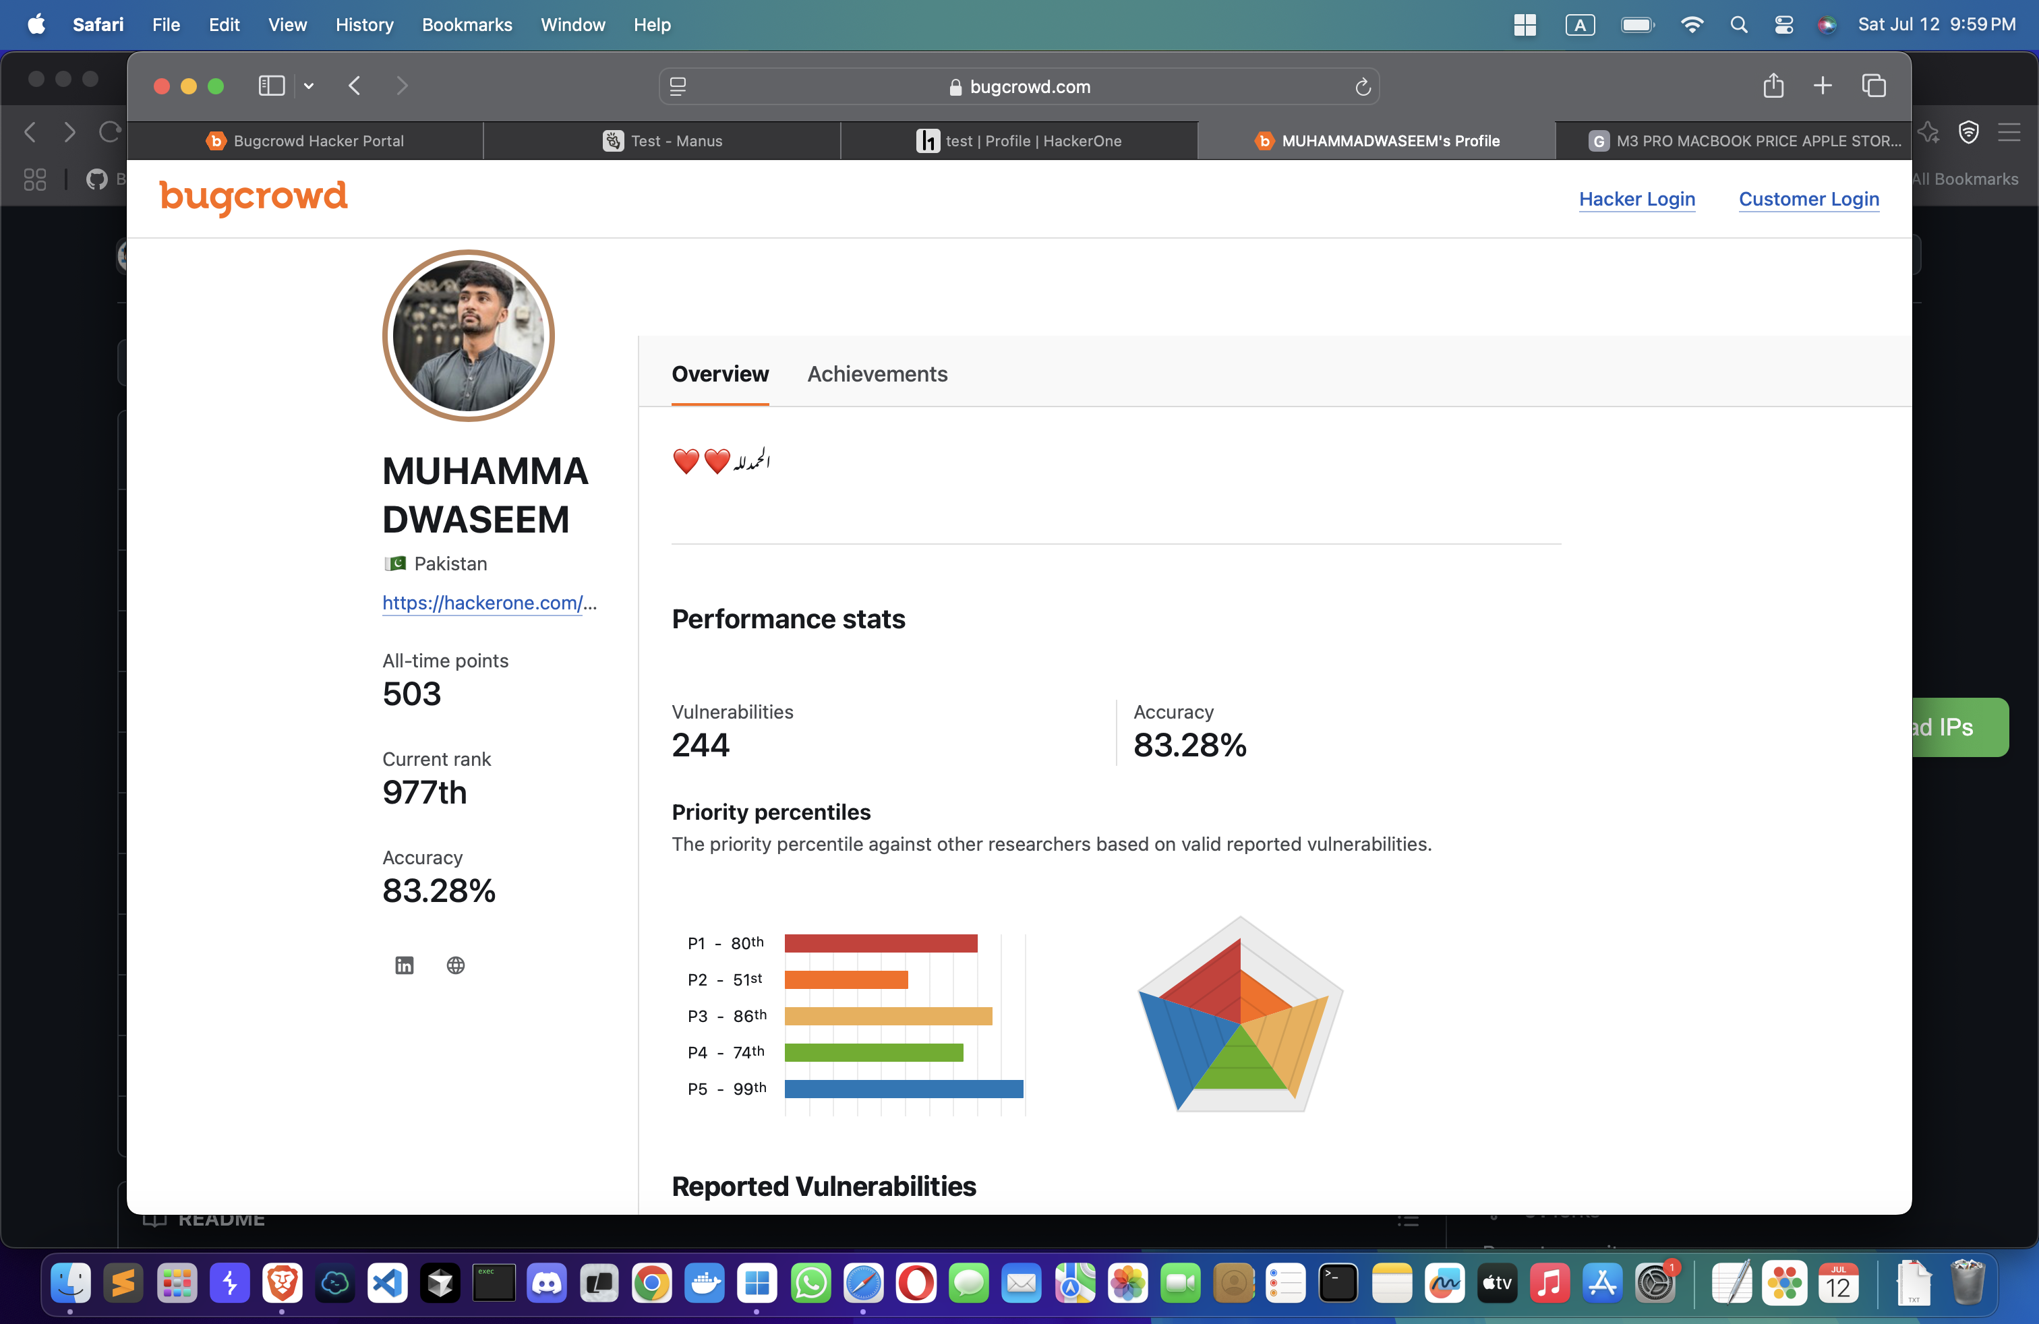Switch to the Achievements tab
This screenshot has height=1324, width=2039.
[x=877, y=374]
